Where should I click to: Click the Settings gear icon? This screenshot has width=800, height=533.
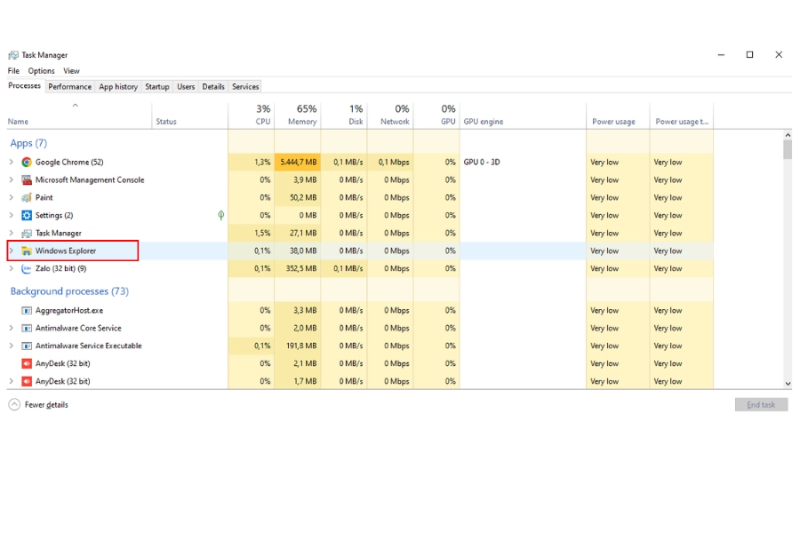point(27,215)
